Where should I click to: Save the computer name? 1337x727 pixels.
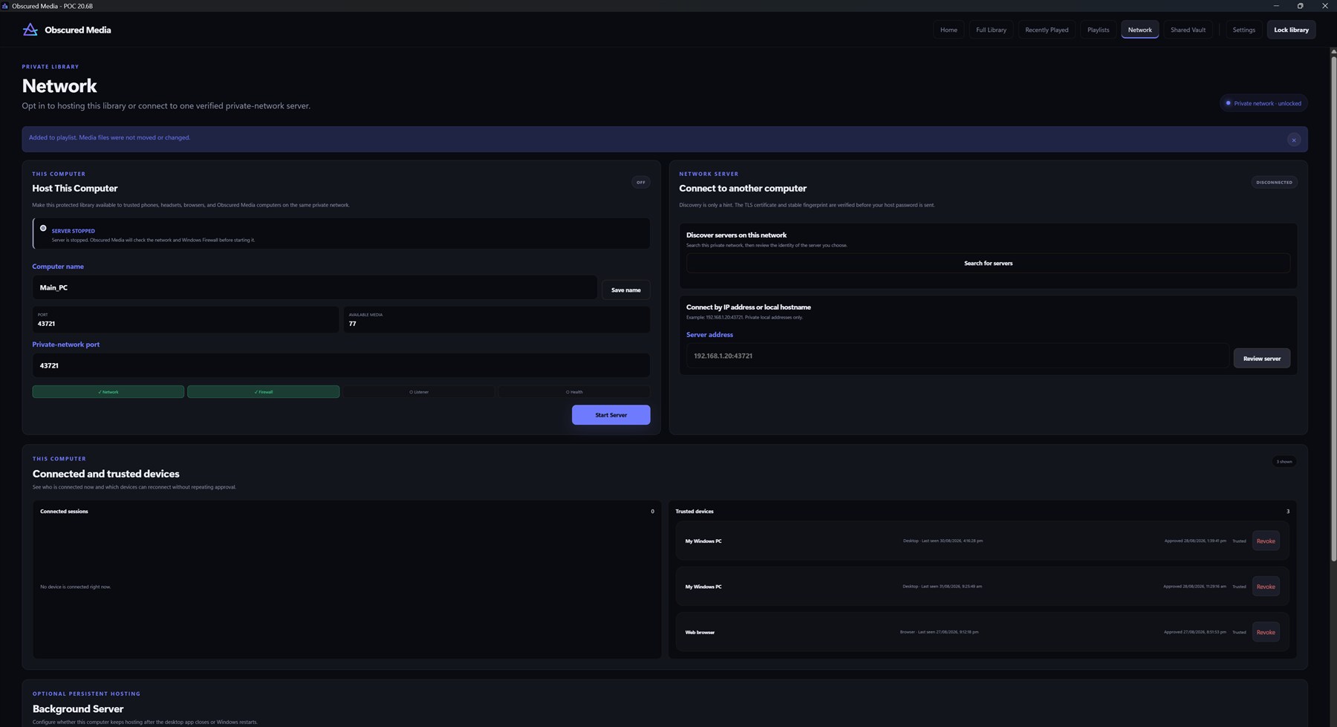pyautogui.click(x=625, y=290)
